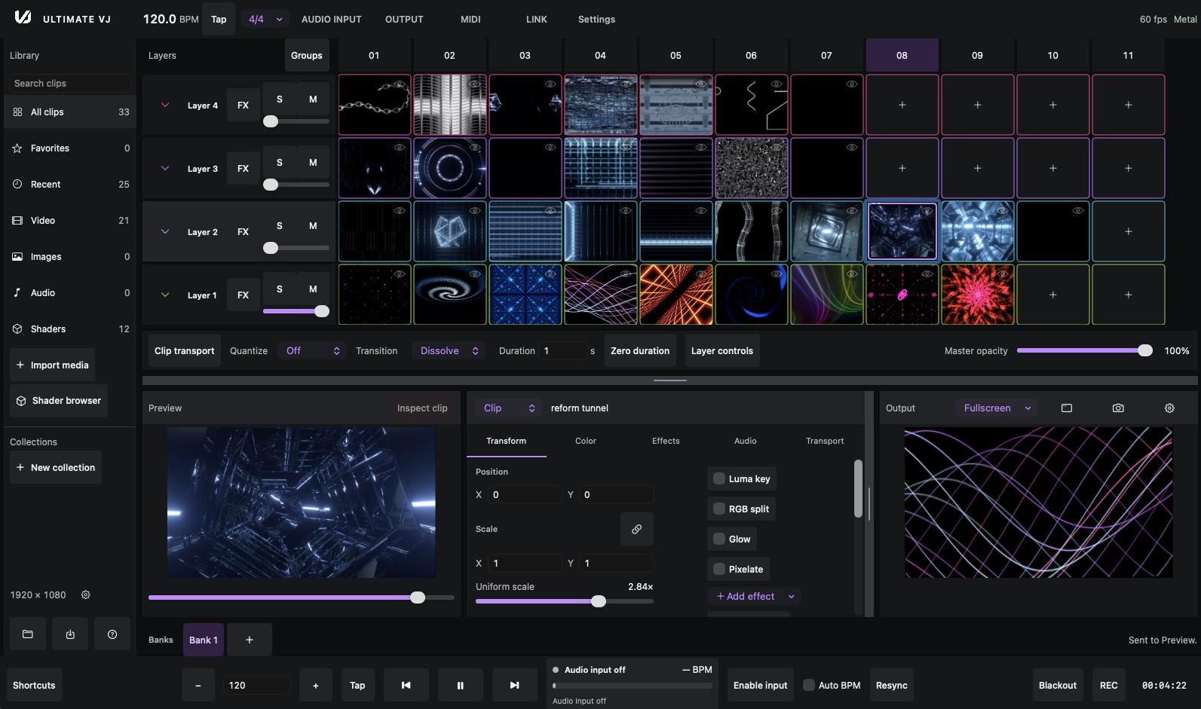Click the Shader browser cube icon button
Image resolution: width=1201 pixels, height=709 pixels.
coord(59,401)
